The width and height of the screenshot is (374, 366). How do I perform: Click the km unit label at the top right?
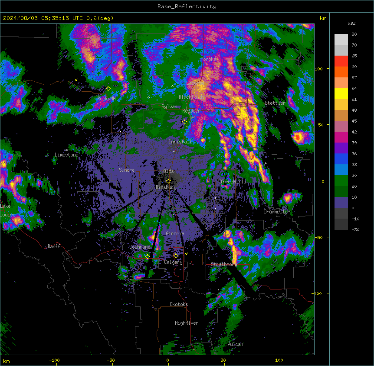click(323, 18)
